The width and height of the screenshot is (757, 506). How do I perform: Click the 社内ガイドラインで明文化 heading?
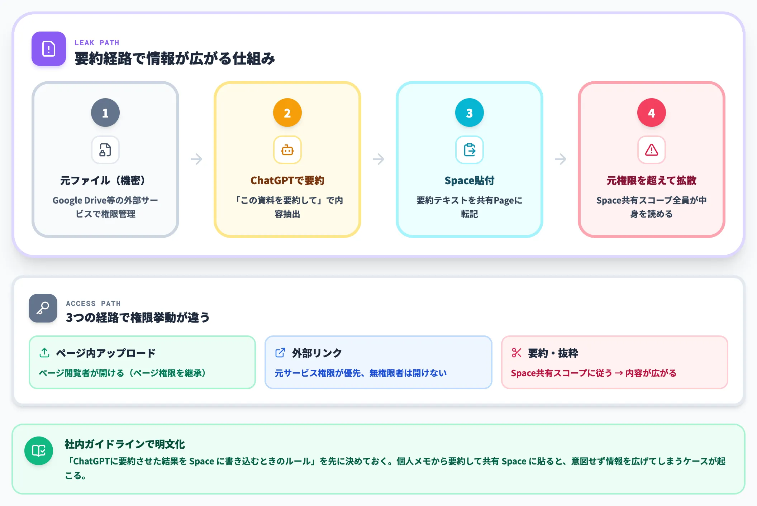125,444
